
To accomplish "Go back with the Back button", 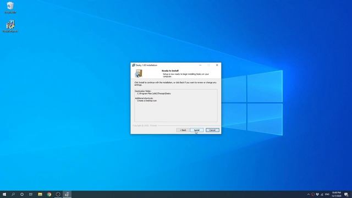I will [183, 130].
